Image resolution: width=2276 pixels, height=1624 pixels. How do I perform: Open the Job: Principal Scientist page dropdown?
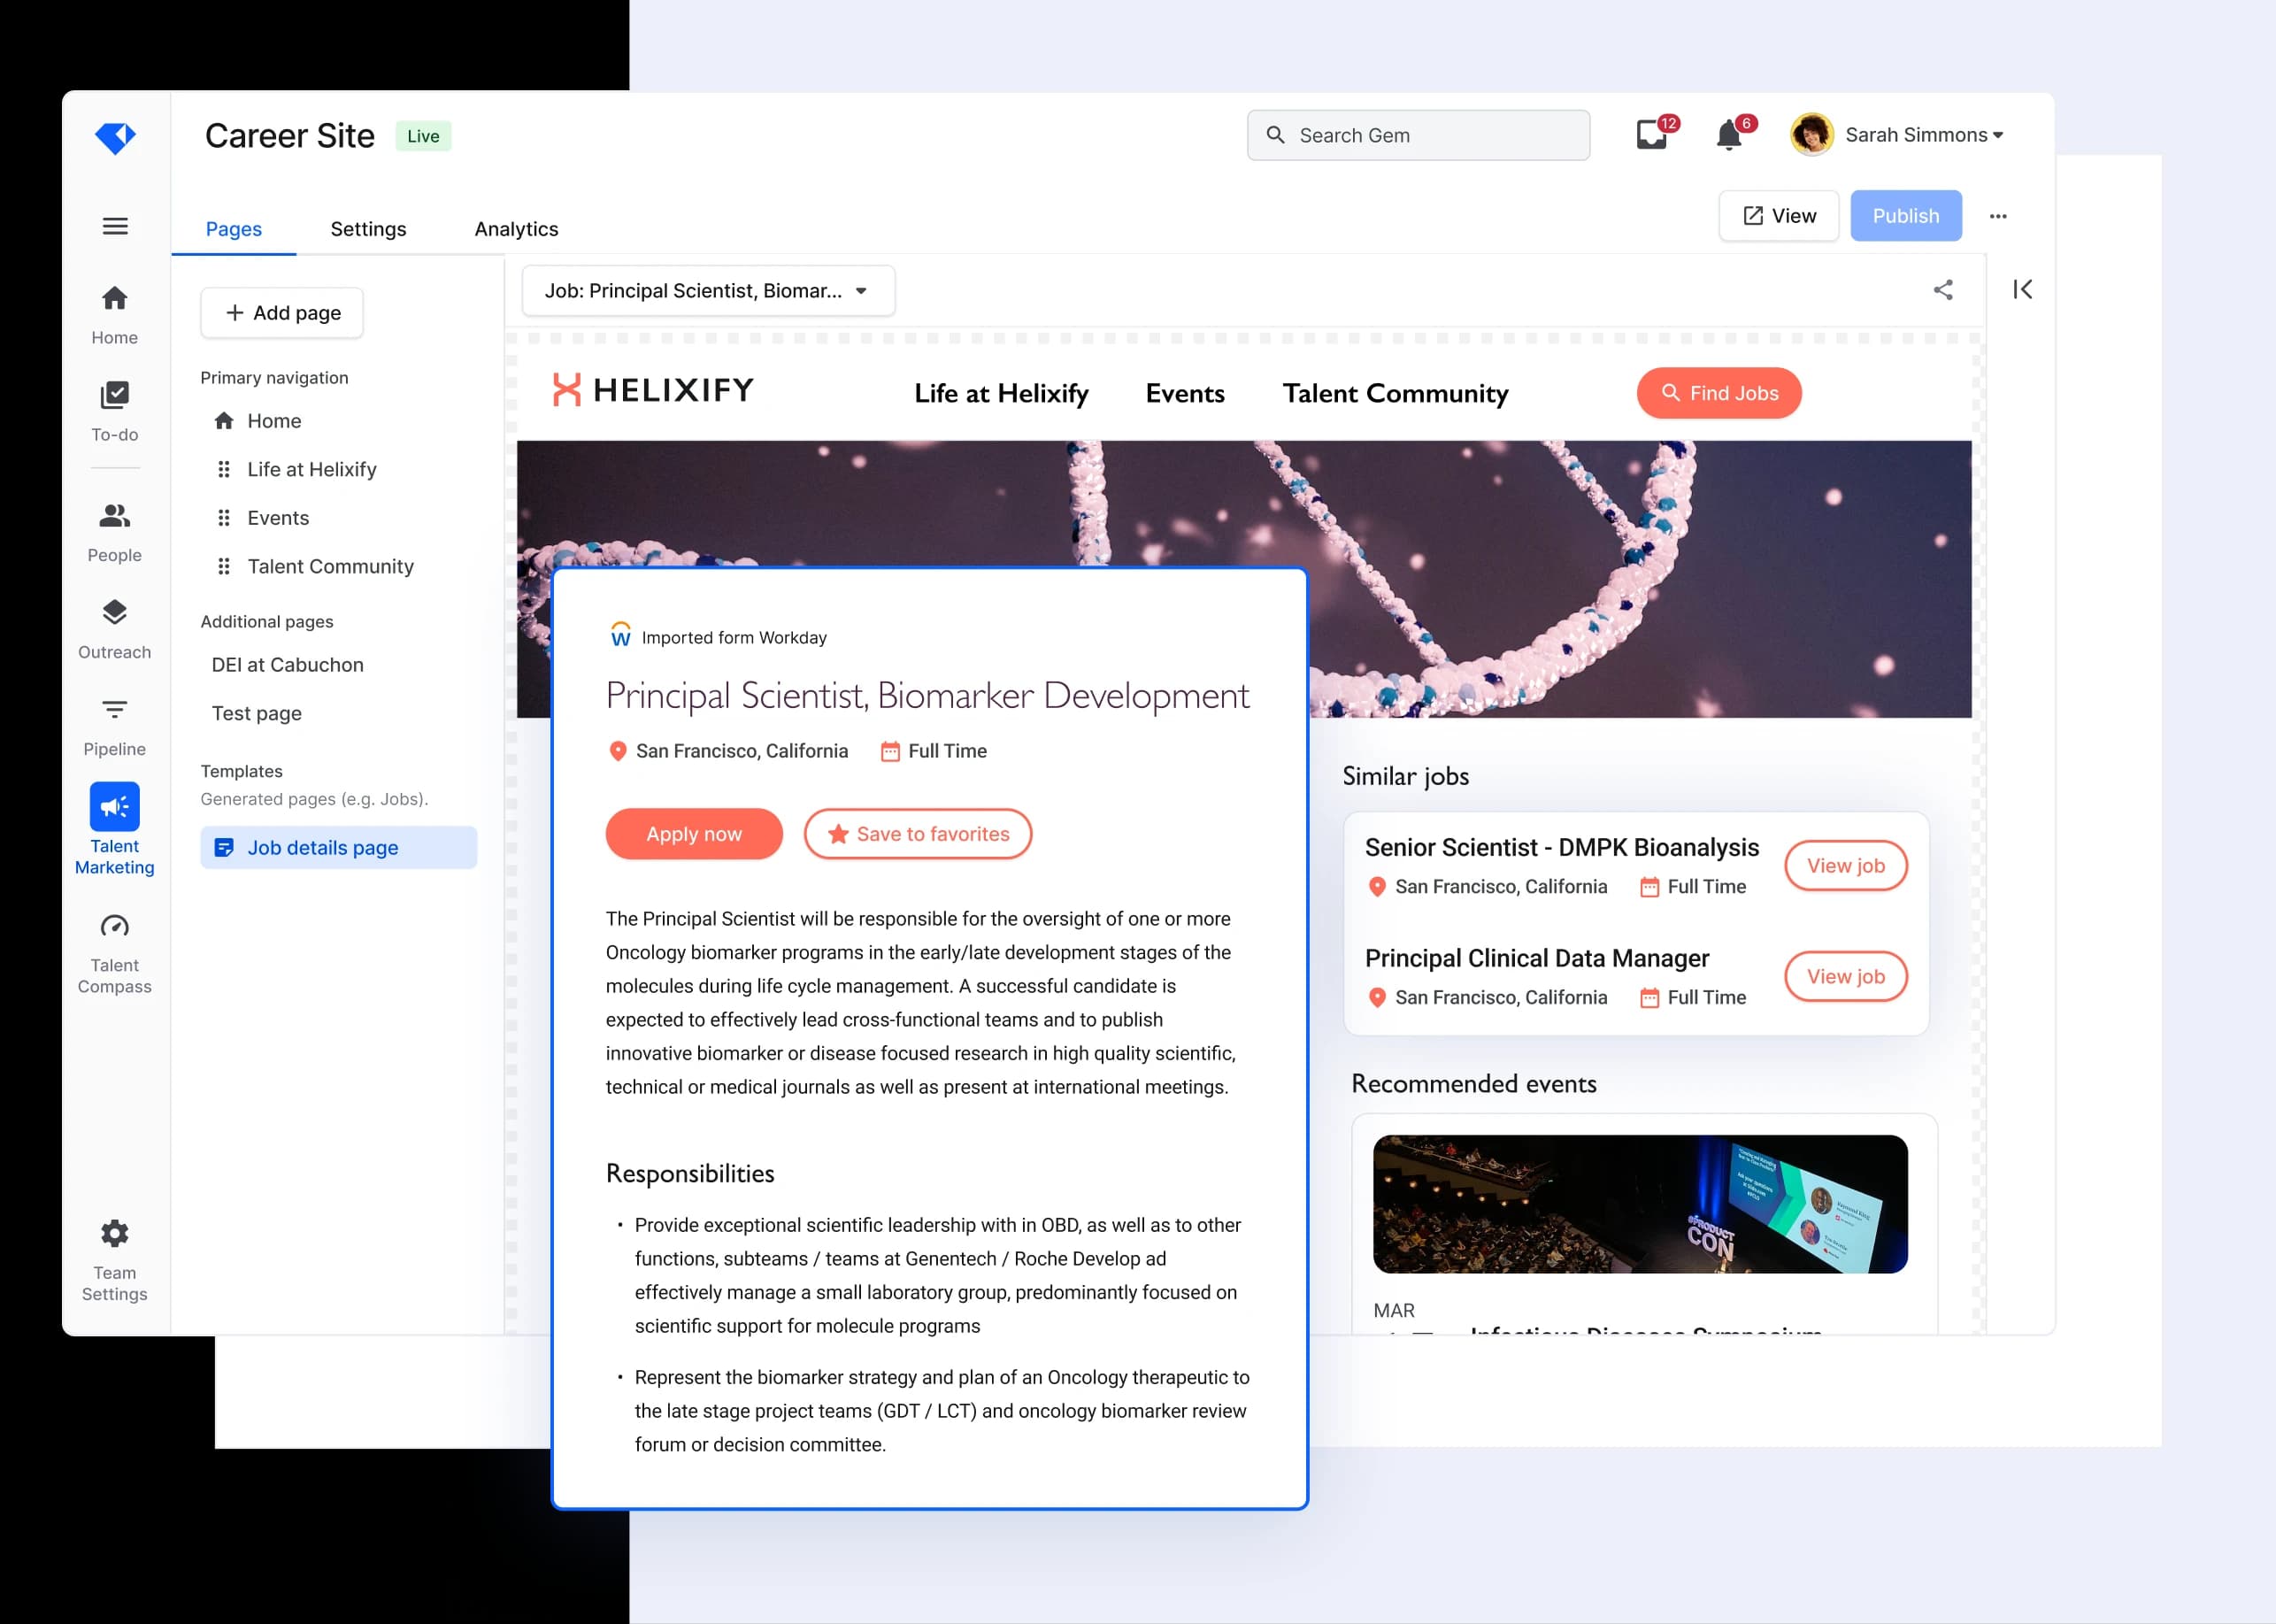[x=707, y=290]
